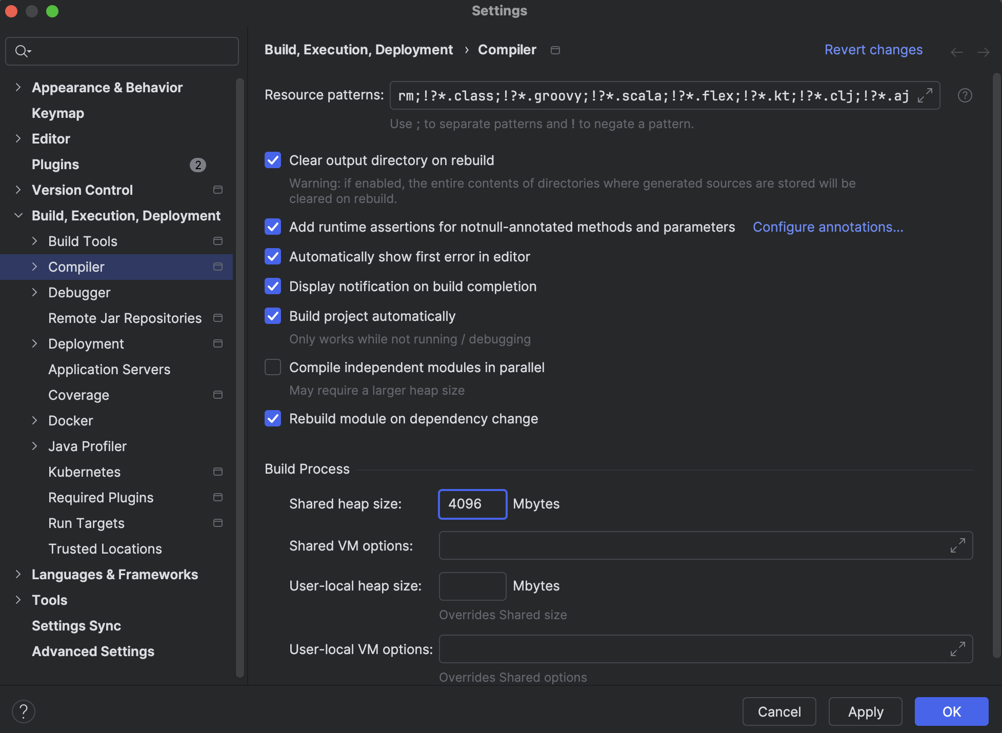1002x733 pixels.
Task: Click the User-local heap size field
Action: 472,586
